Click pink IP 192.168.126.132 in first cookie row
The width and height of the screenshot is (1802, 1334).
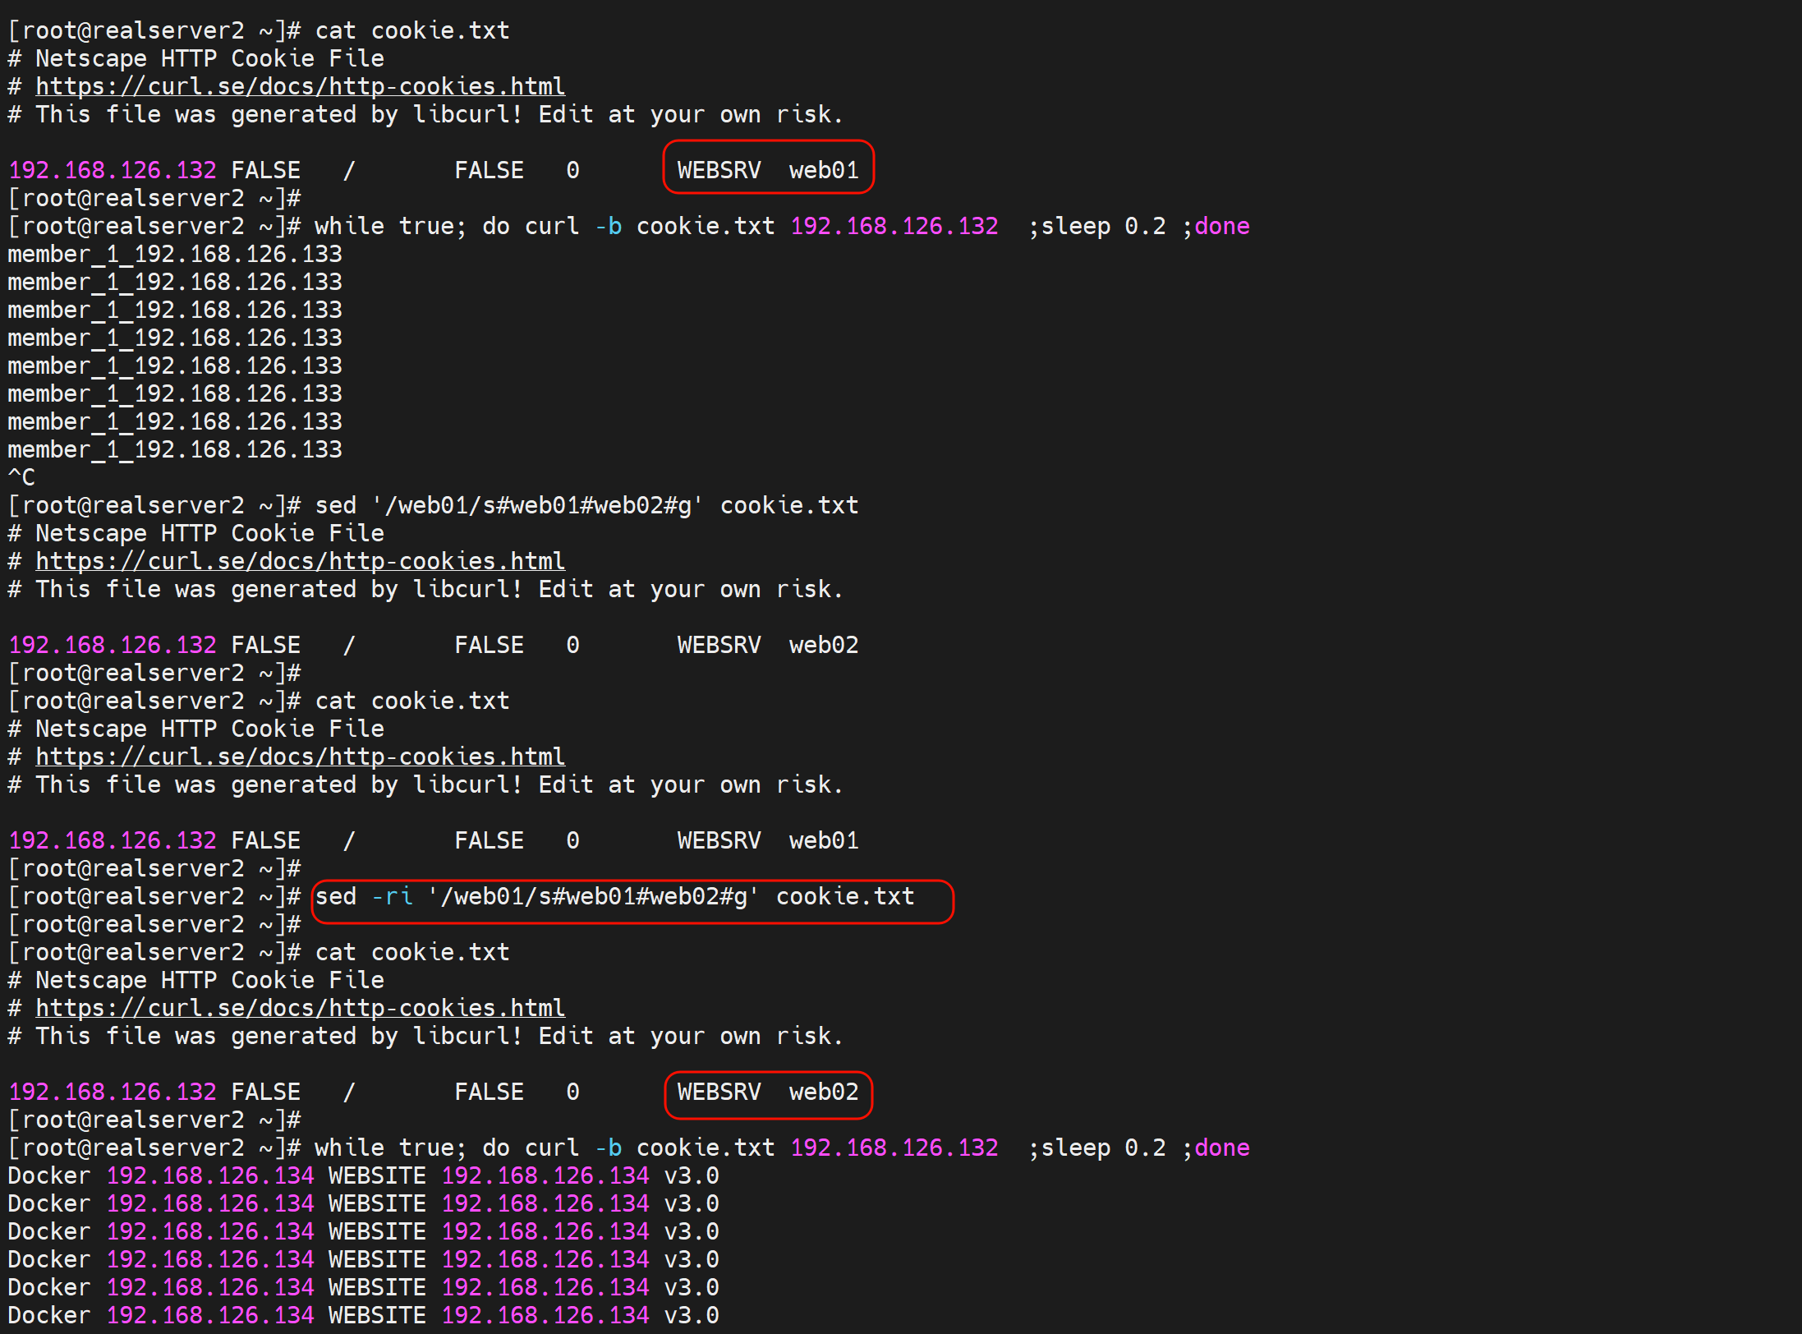click(113, 170)
